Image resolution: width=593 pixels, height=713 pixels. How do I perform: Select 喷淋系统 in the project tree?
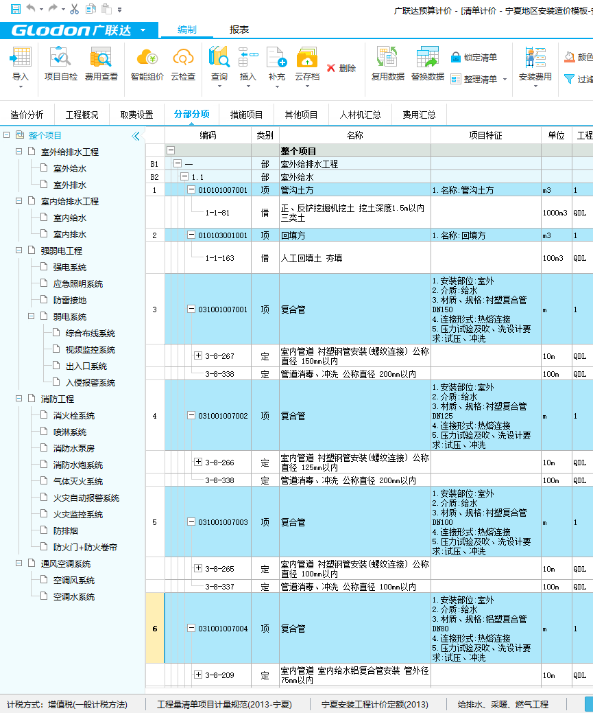coord(70,432)
